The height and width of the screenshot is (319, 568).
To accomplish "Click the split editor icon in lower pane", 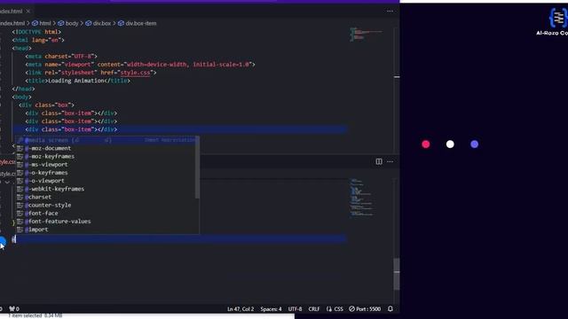I will coord(379,161).
